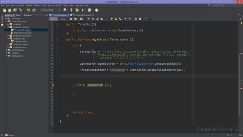The width and height of the screenshot is (243, 137).
Task: Switch to the Files panel tab
Action: coord(18,15)
